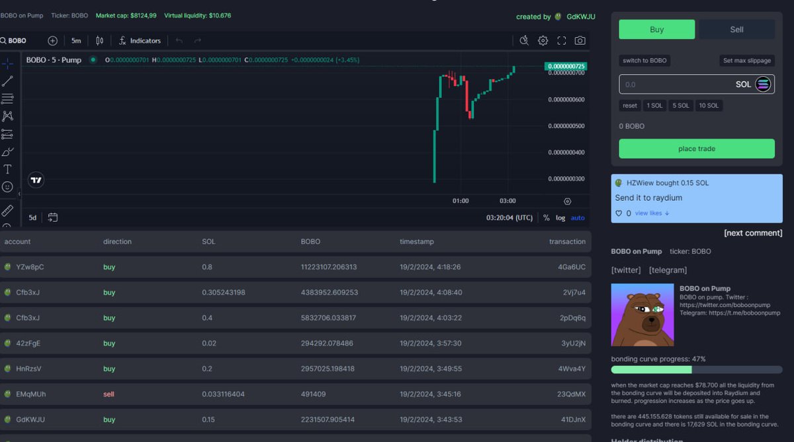The image size is (794, 442).
Task: Select the crosshair cursor tool
Action: click(7, 63)
